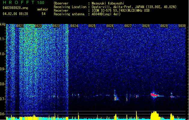Click the 0830 time marker
189x120 pixels.
pyautogui.click(x=182, y=26)
